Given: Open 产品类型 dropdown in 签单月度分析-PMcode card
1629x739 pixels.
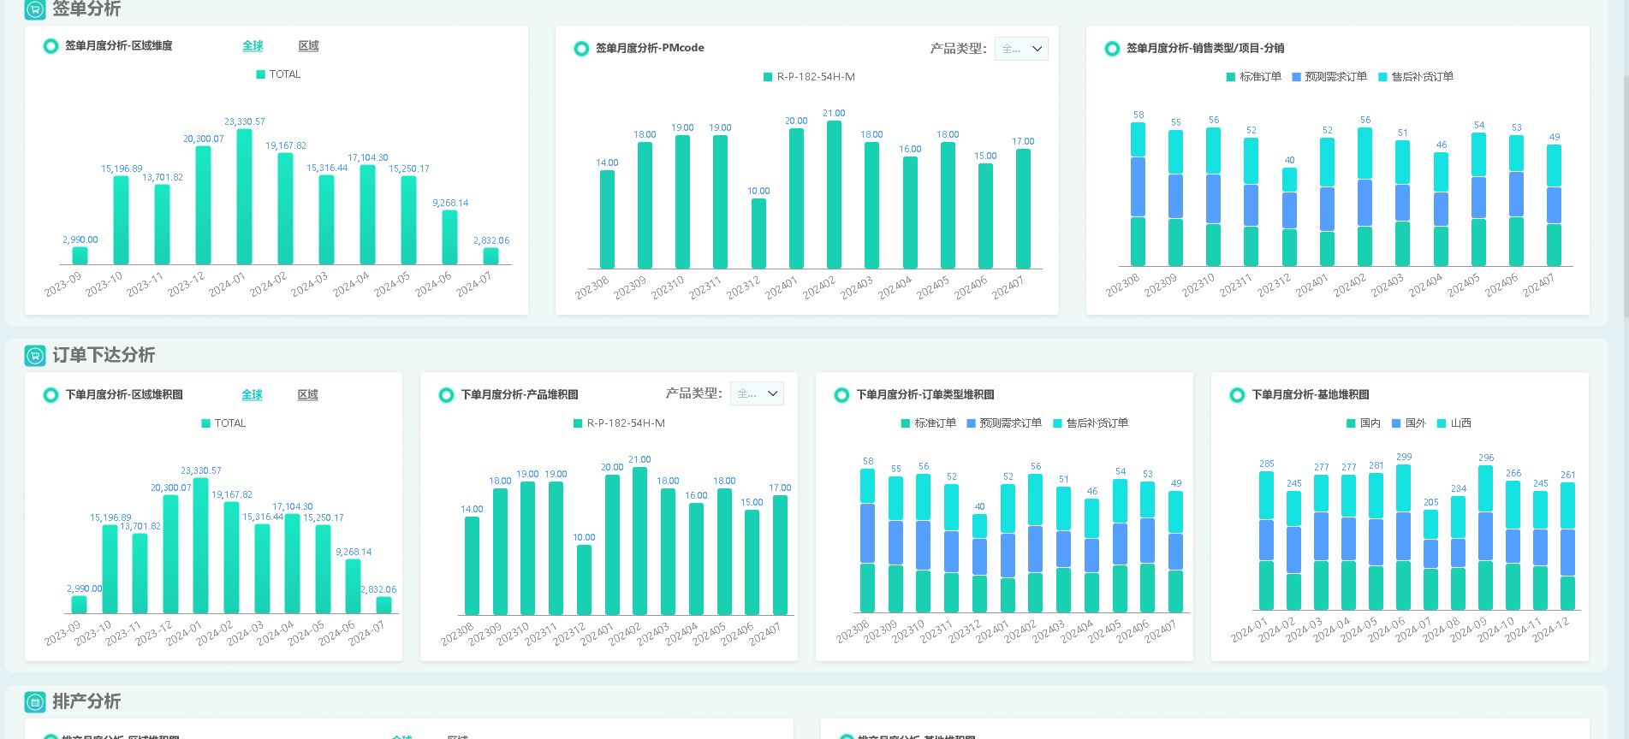Looking at the screenshot, I should coord(1021,49).
